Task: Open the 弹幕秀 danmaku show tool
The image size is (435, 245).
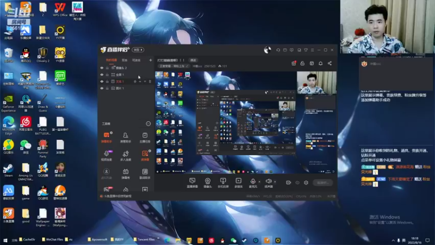Action: [x=126, y=174]
